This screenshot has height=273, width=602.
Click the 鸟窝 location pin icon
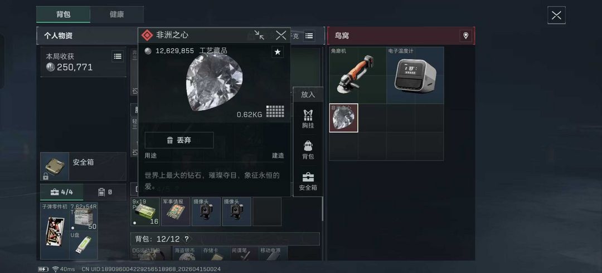[465, 36]
